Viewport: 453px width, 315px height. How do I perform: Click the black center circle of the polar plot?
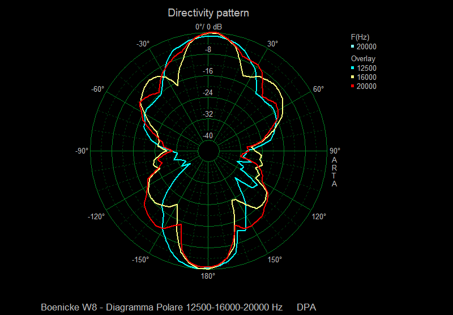(x=208, y=151)
